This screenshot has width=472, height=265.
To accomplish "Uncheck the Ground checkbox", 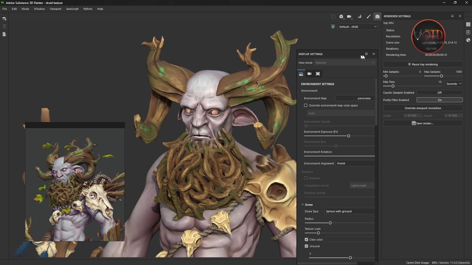I will 306,246.
